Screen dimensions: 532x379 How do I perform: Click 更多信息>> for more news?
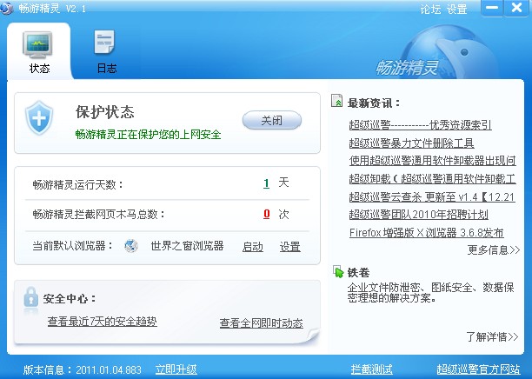click(x=494, y=250)
